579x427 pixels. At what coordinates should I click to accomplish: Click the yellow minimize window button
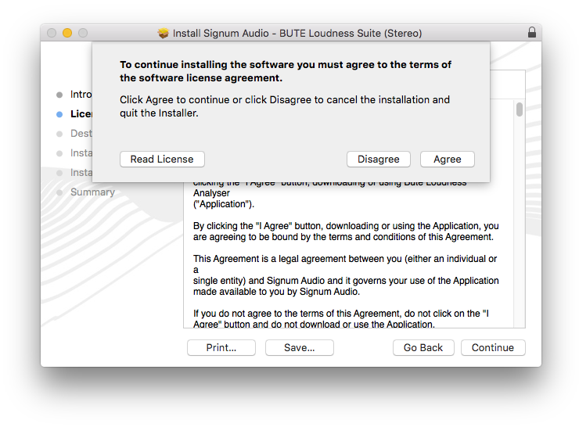(x=67, y=33)
